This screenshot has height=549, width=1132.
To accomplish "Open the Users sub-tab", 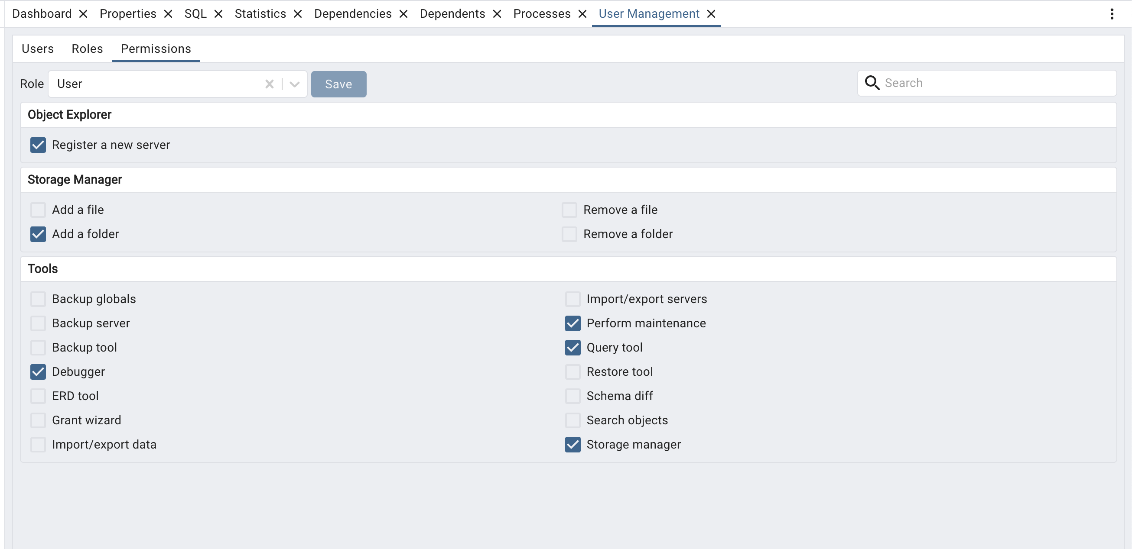I will click(x=38, y=49).
